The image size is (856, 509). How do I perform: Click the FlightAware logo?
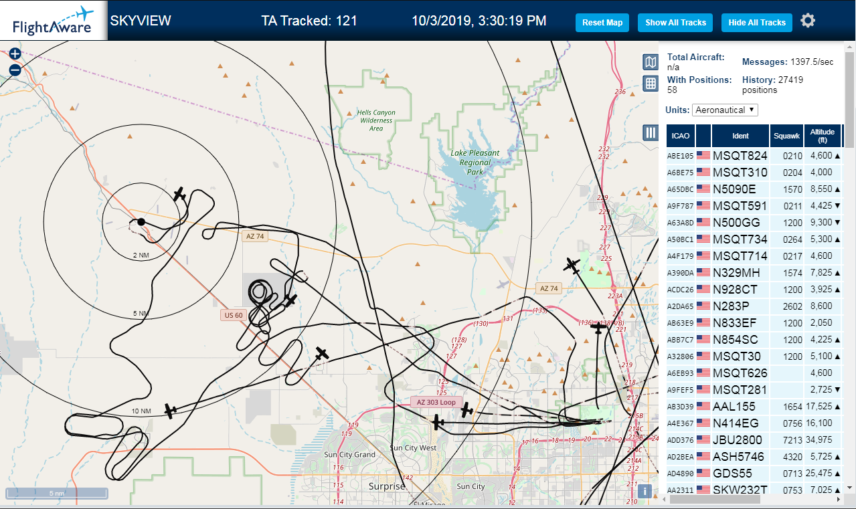point(54,20)
